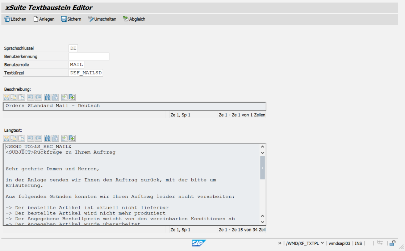405x251 pixels.
Task: Click into the Beschreibung text box
Action: pos(134,106)
